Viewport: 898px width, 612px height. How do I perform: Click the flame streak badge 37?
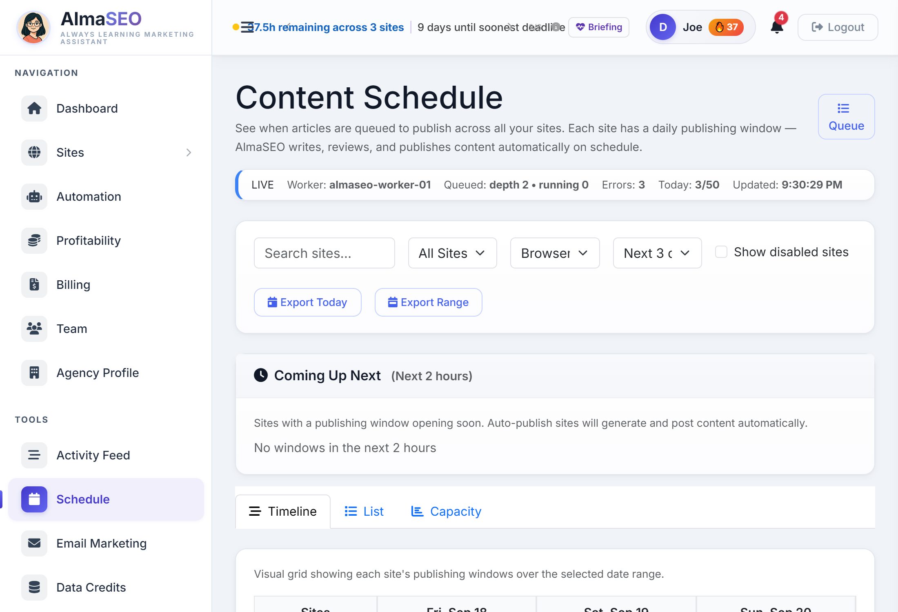coord(726,27)
